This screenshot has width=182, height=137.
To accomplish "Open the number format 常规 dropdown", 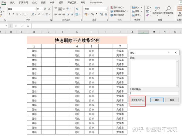I will [106, 9].
